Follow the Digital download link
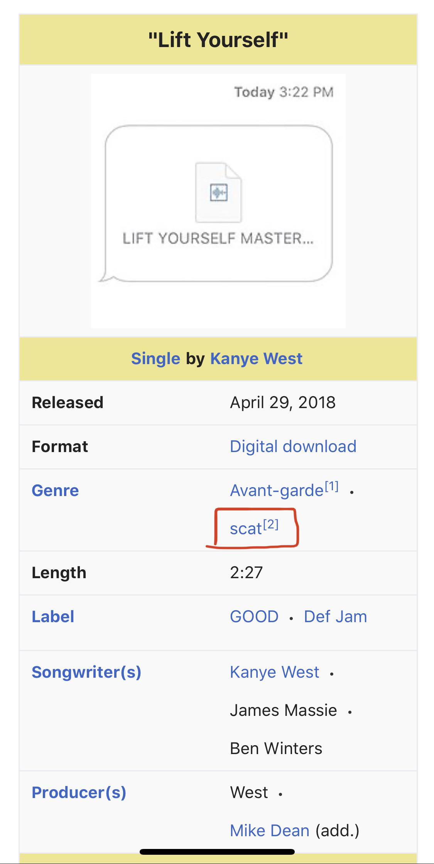The height and width of the screenshot is (864, 434). (293, 447)
